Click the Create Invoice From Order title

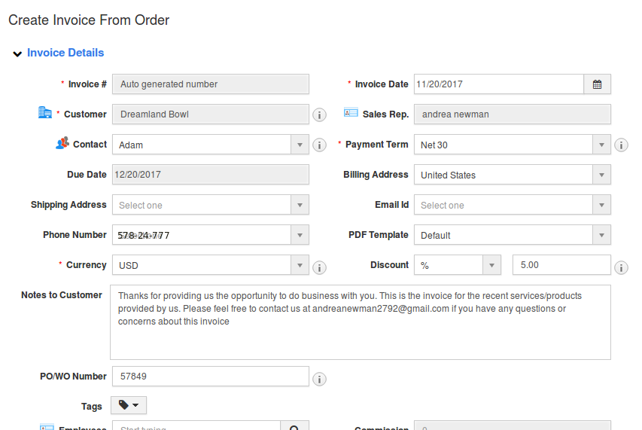click(x=89, y=20)
